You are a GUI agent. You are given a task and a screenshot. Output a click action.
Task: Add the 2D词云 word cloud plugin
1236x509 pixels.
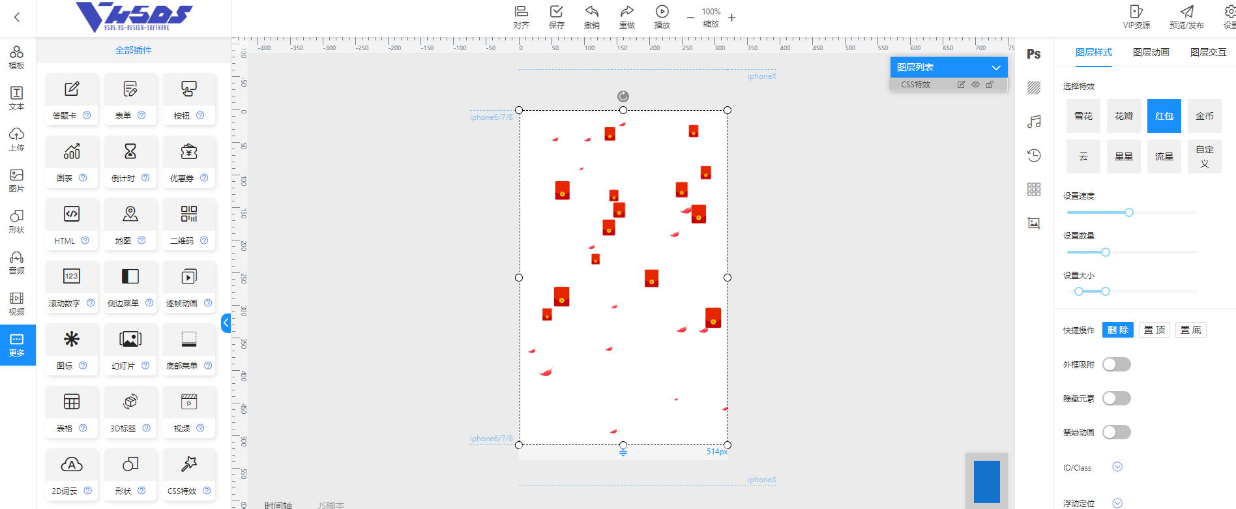point(72,474)
